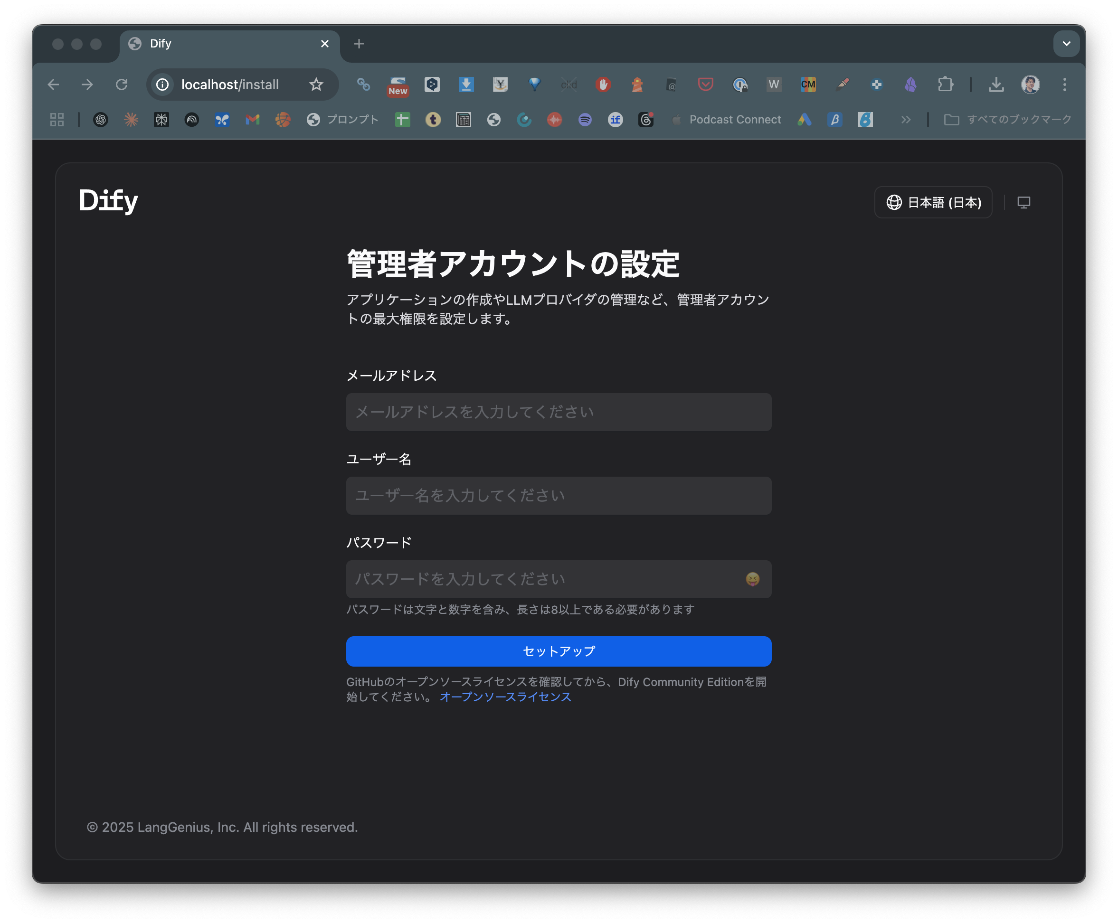Image resolution: width=1118 pixels, height=923 pixels.
Task: Reload the localhost/install page
Action: coord(122,85)
